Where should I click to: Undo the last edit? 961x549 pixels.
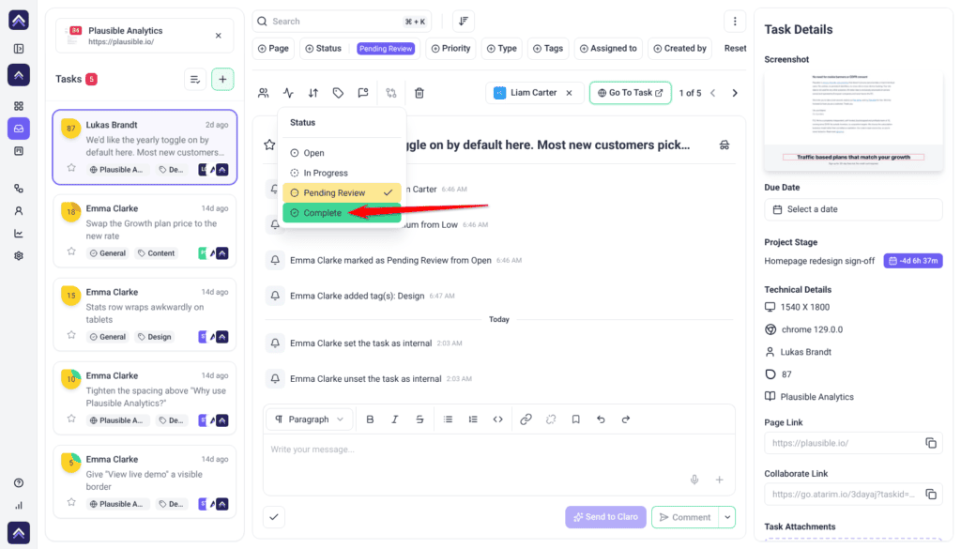click(x=601, y=419)
